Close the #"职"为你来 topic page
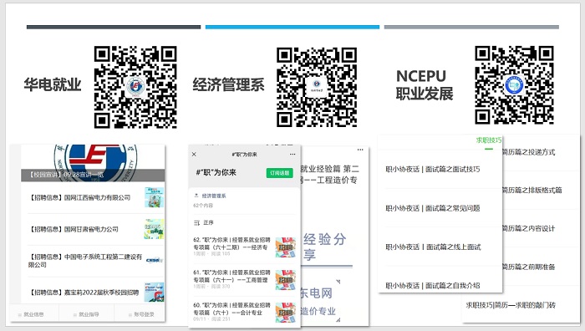The image size is (585, 331). pyautogui.click(x=194, y=154)
